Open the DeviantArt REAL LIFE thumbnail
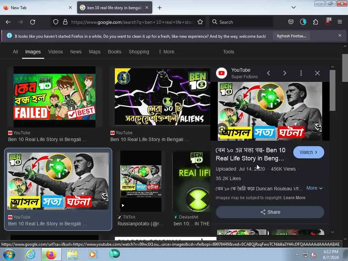The width and height of the screenshot is (348, 261). tap(191, 181)
